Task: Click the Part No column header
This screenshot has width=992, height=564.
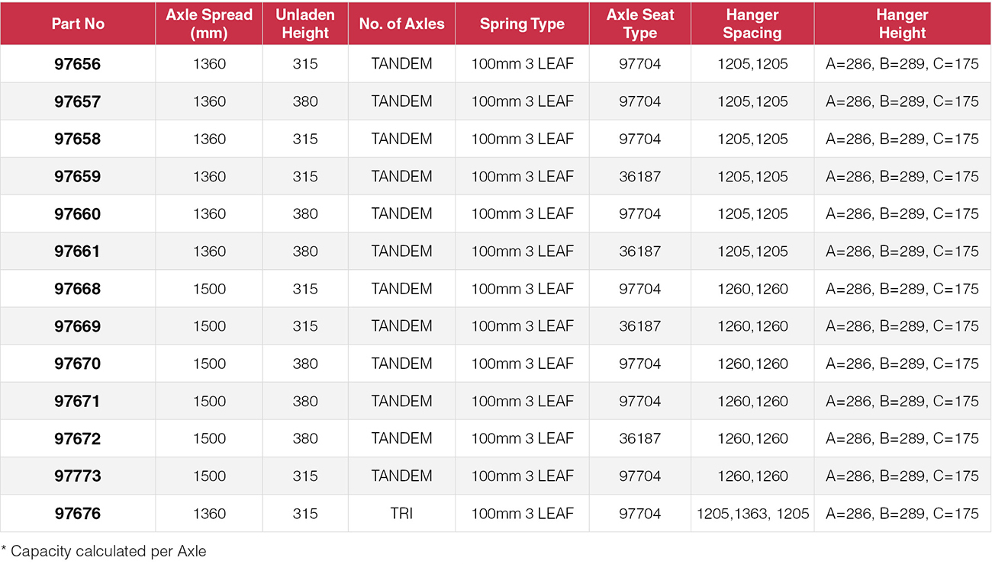Action: coord(78,24)
